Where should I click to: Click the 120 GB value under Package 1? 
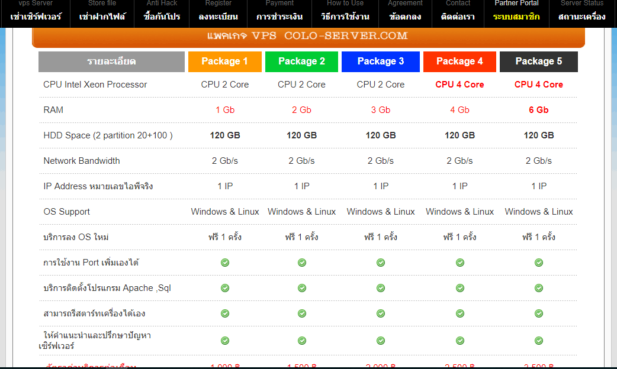tap(225, 135)
